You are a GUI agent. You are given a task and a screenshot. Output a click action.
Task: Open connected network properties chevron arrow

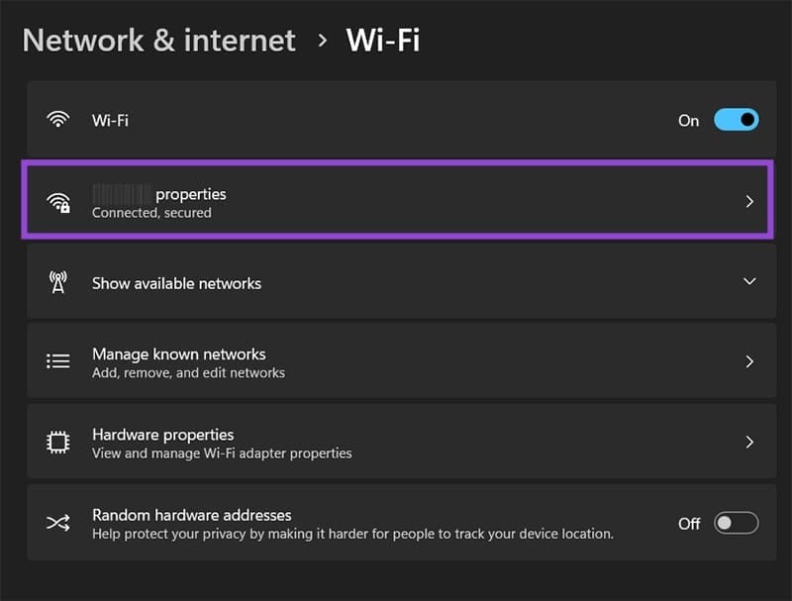pos(749,201)
